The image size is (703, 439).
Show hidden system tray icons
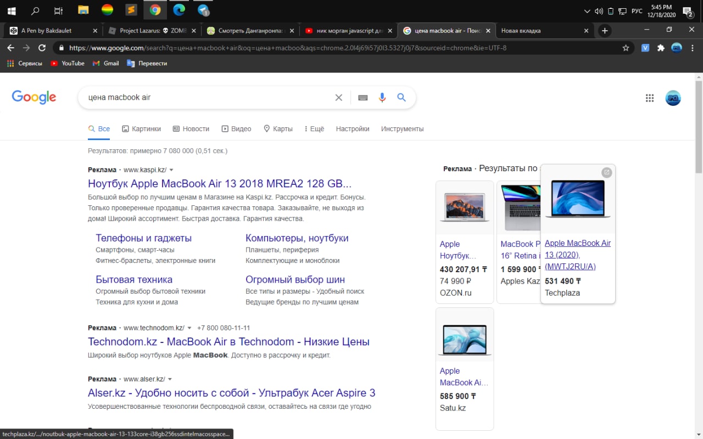pyautogui.click(x=587, y=11)
